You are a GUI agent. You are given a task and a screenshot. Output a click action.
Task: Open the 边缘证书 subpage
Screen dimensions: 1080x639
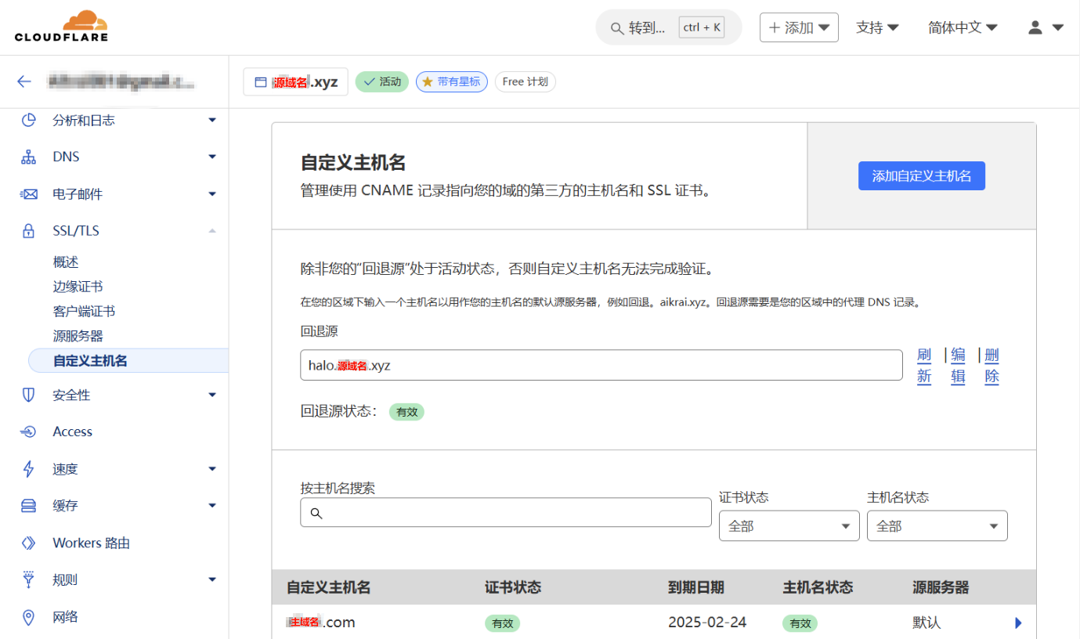point(78,287)
